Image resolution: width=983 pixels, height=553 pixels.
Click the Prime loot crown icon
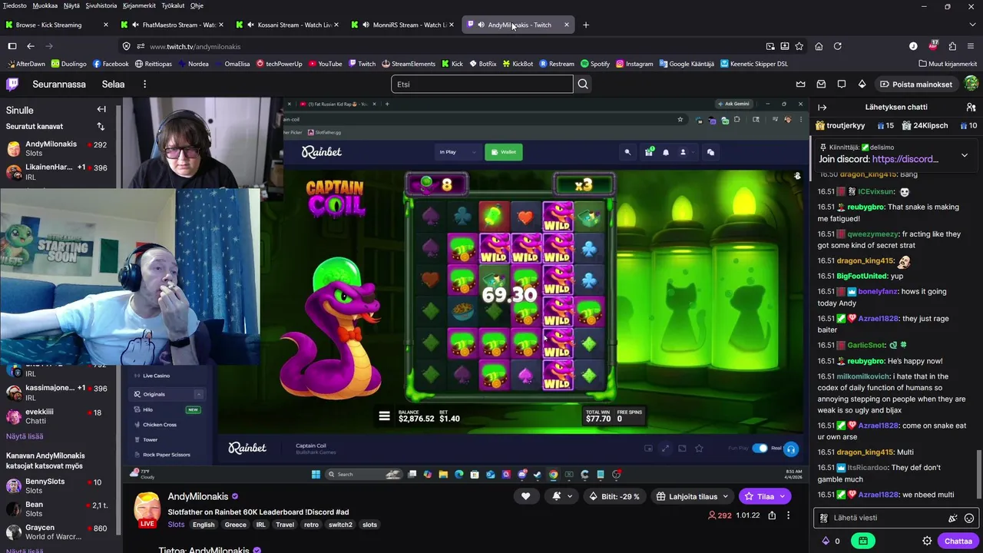(x=801, y=84)
